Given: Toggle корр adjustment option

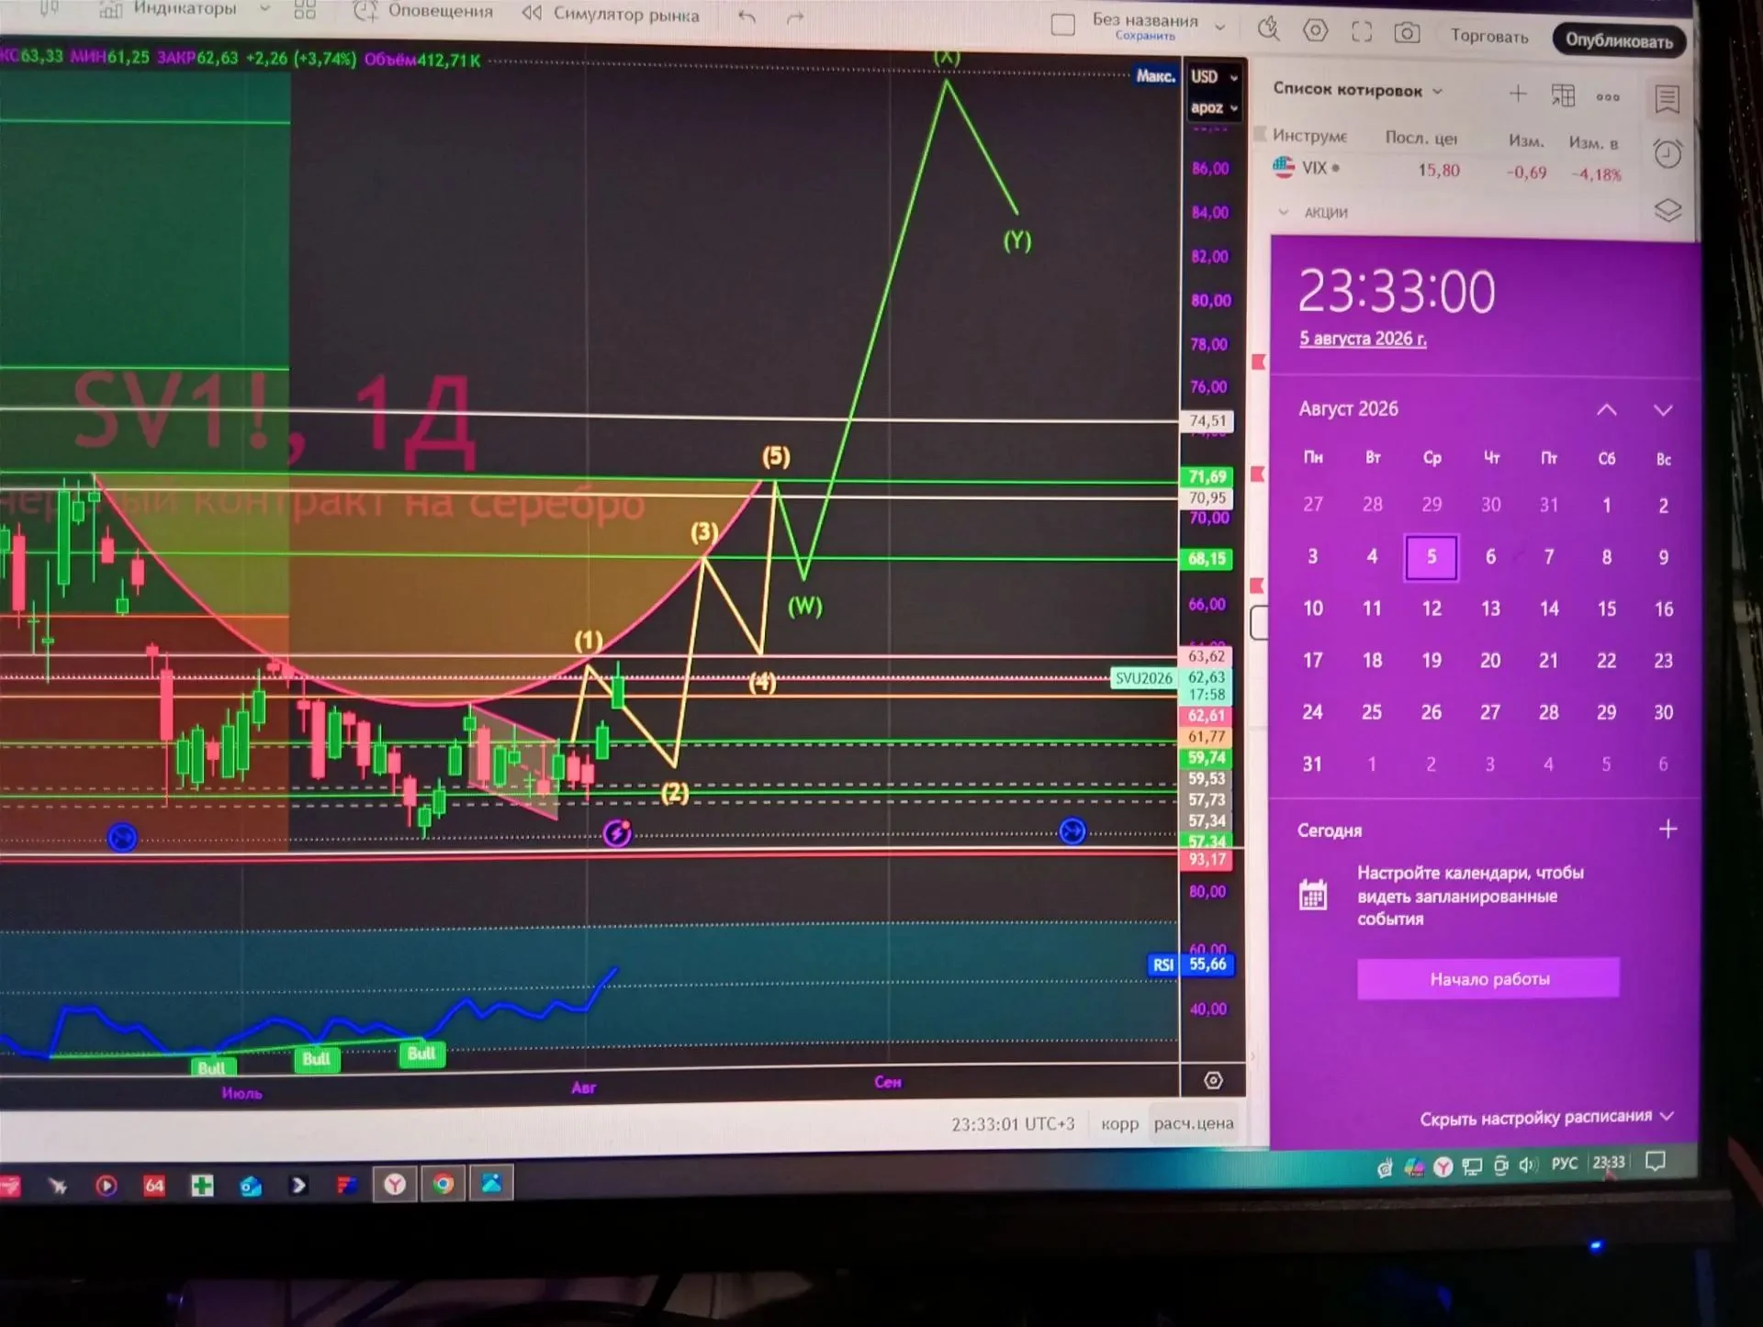Looking at the screenshot, I should pyautogui.click(x=1119, y=1123).
